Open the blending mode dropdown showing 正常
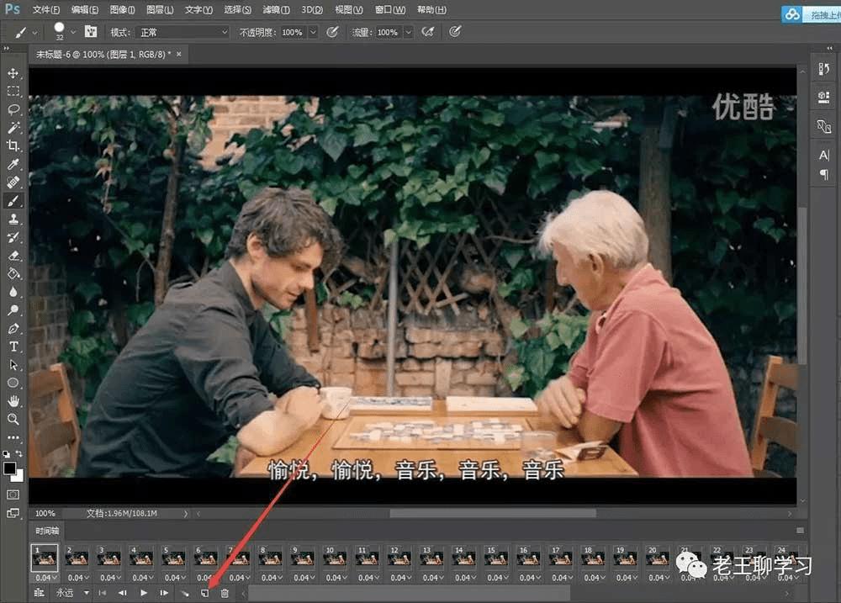 182,32
